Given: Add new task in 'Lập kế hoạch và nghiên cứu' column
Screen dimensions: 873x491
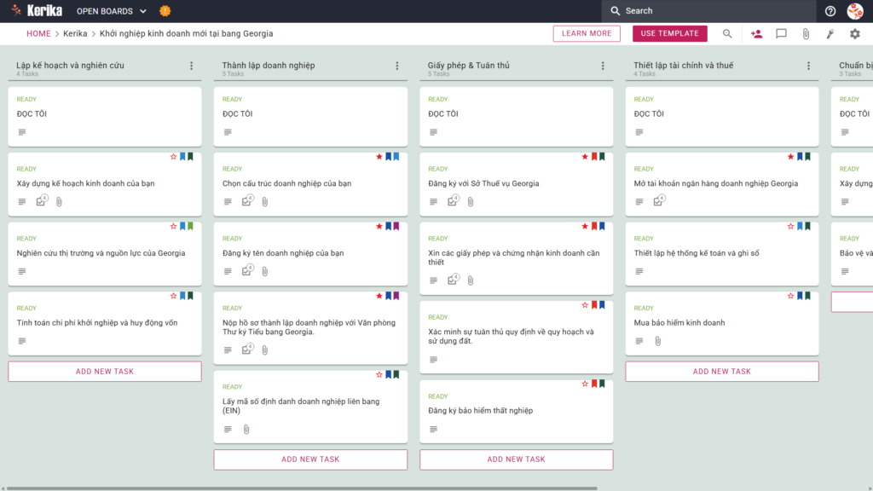Looking at the screenshot, I should pyautogui.click(x=105, y=372).
